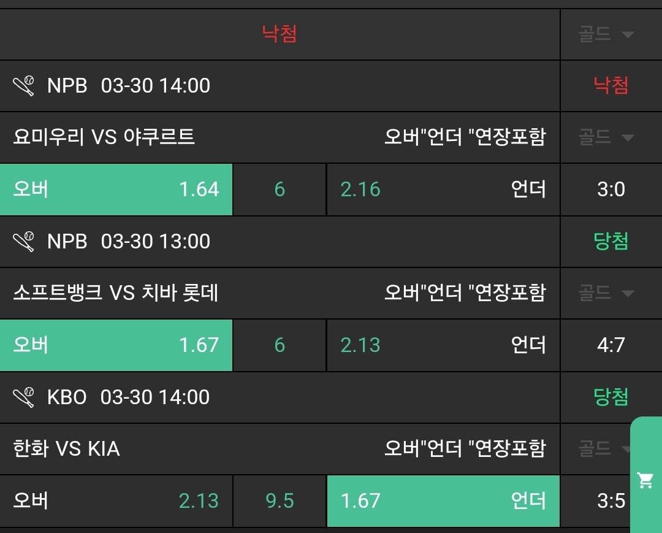Select 언더 1.67 for 한화 match
This screenshot has width=662, height=533.
tap(443, 501)
